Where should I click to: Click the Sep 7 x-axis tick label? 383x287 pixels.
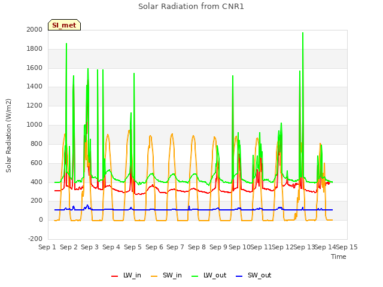[175, 247]
